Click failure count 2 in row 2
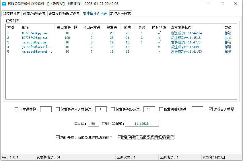The width and height of the screenshot is (243, 161). pos(142,38)
